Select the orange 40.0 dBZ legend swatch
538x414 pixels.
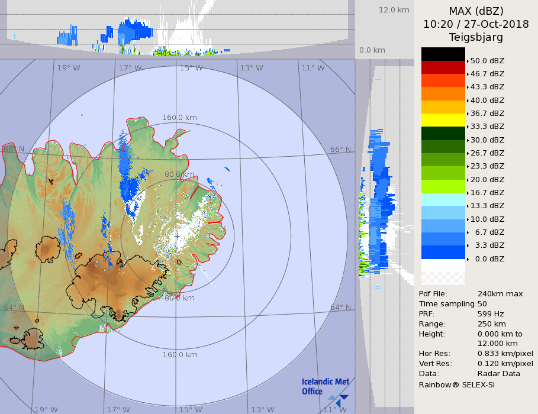click(443, 93)
